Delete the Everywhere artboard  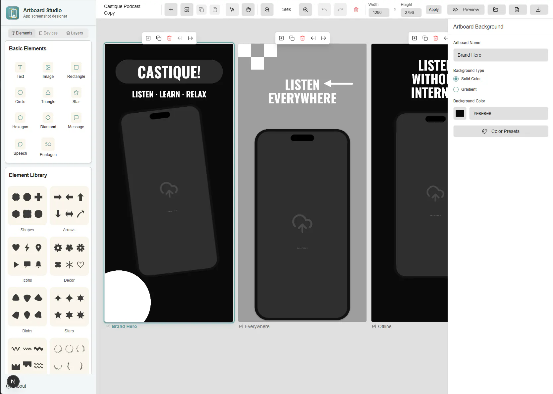[303, 38]
